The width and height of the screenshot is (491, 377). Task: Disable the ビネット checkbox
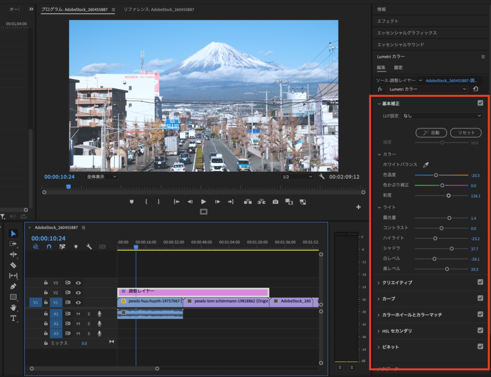(x=480, y=346)
